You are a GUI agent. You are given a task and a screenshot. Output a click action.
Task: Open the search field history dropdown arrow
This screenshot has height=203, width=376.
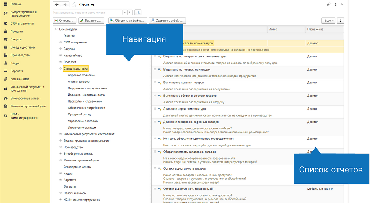click(x=125, y=12)
